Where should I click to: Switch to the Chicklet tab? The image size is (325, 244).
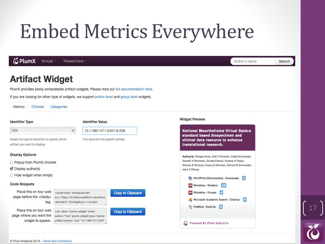[x=38, y=107]
